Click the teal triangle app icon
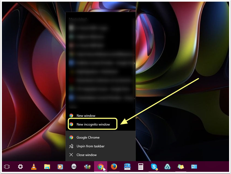 pos(167,167)
